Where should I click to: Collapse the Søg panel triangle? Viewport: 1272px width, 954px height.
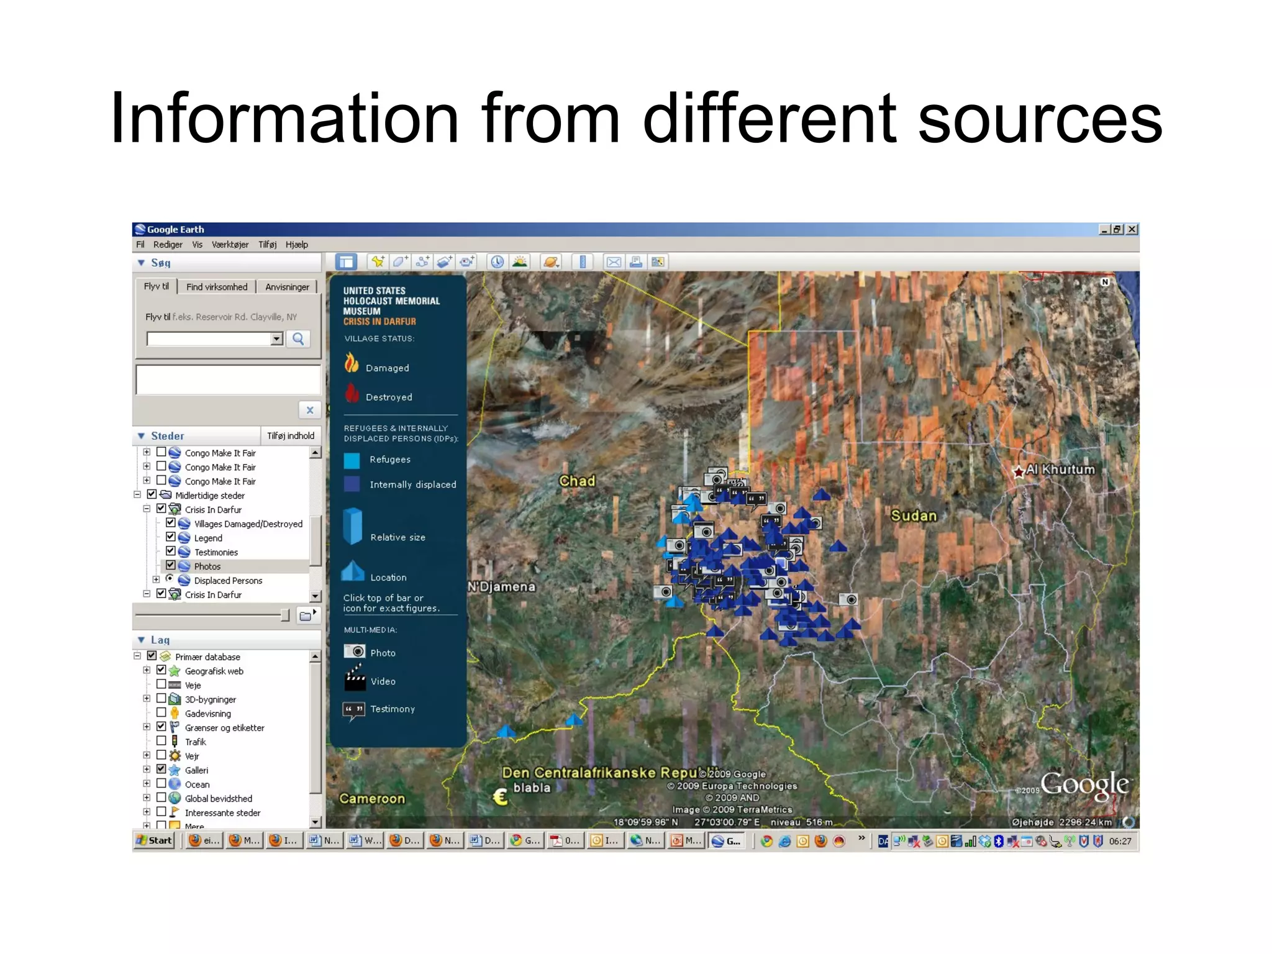pyautogui.click(x=141, y=263)
